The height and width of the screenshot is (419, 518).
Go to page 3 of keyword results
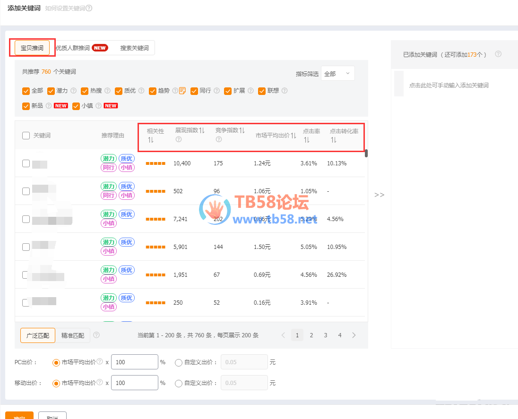point(326,335)
